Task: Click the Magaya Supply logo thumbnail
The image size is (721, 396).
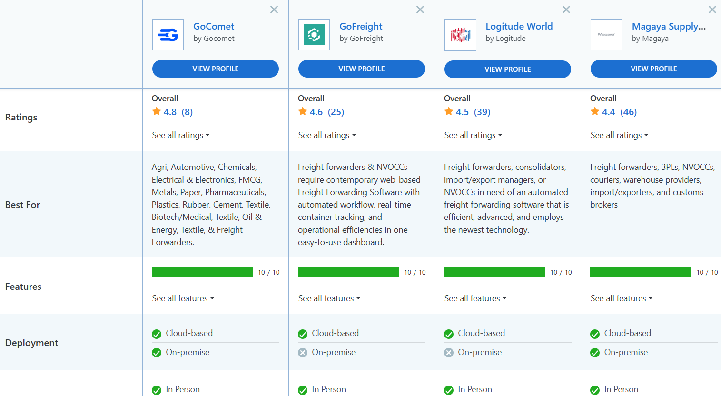Action: (x=606, y=35)
